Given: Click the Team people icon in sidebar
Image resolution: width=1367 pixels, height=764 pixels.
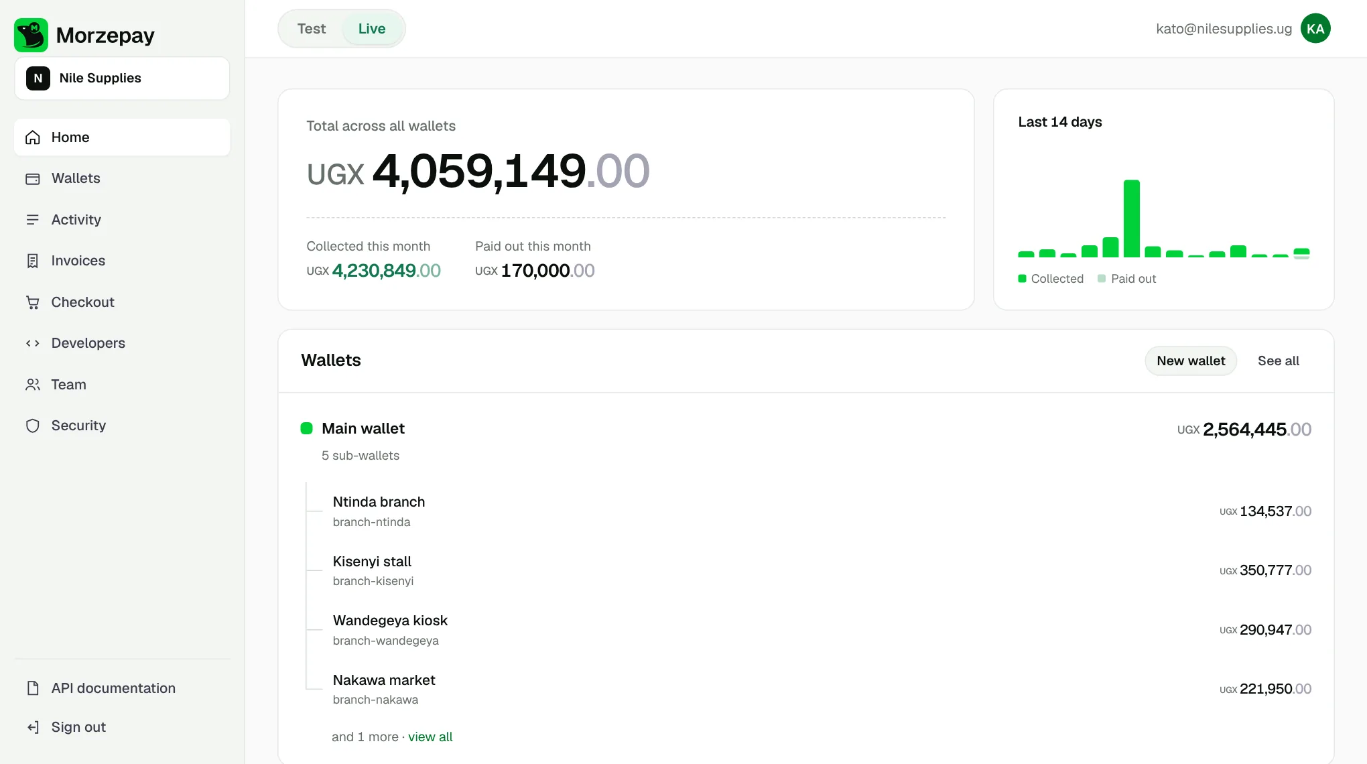Looking at the screenshot, I should [33, 385].
